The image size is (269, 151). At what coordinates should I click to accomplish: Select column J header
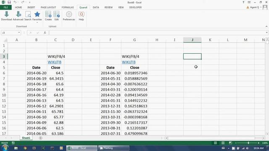click(193, 40)
